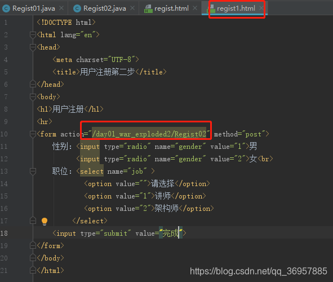Collapse the html tag fold on line 2
This screenshot has width=333, height=282.
[33, 34]
